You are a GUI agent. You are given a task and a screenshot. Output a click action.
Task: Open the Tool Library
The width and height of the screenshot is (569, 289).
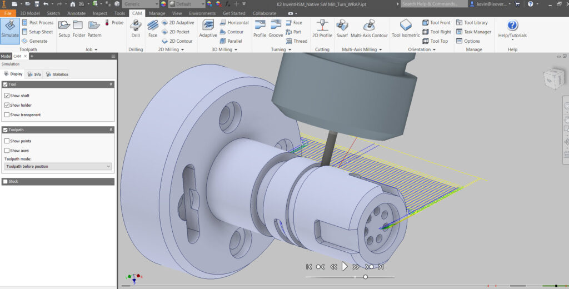[x=472, y=23]
